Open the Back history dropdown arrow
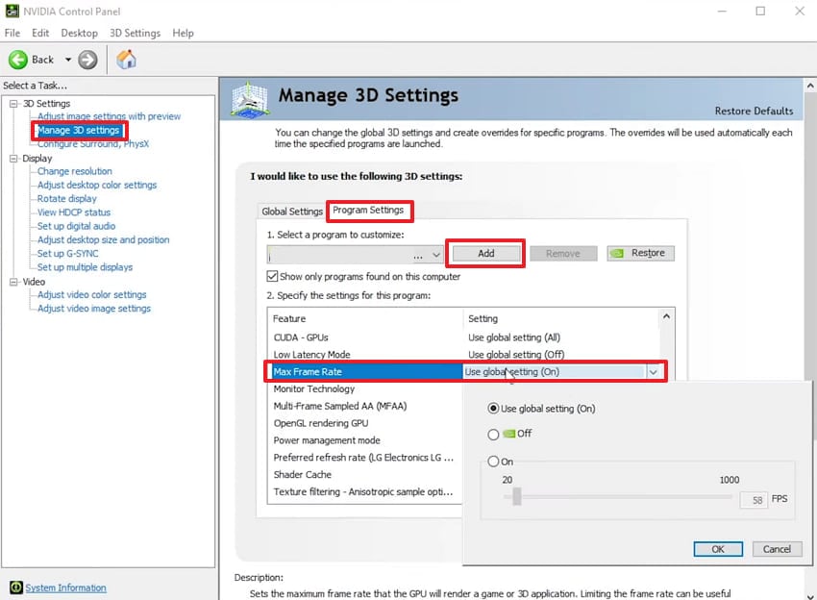817x600 pixels. coord(67,60)
